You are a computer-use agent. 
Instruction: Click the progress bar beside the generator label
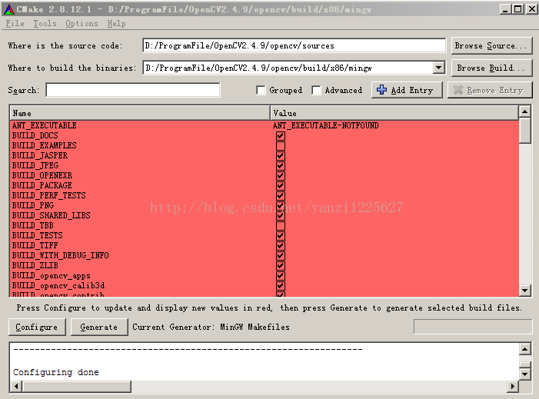pos(473,327)
